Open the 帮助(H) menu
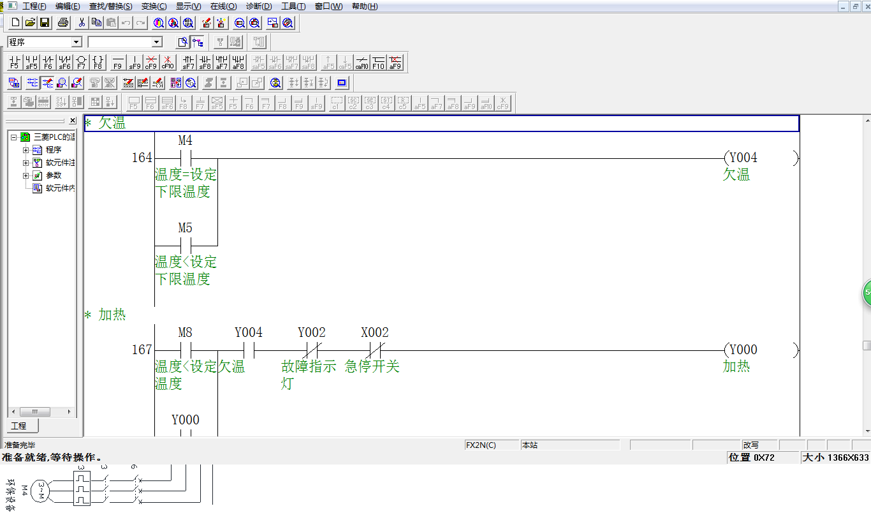Viewport: 871px width, 513px height. pyautogui.click(x=365, y=6)
